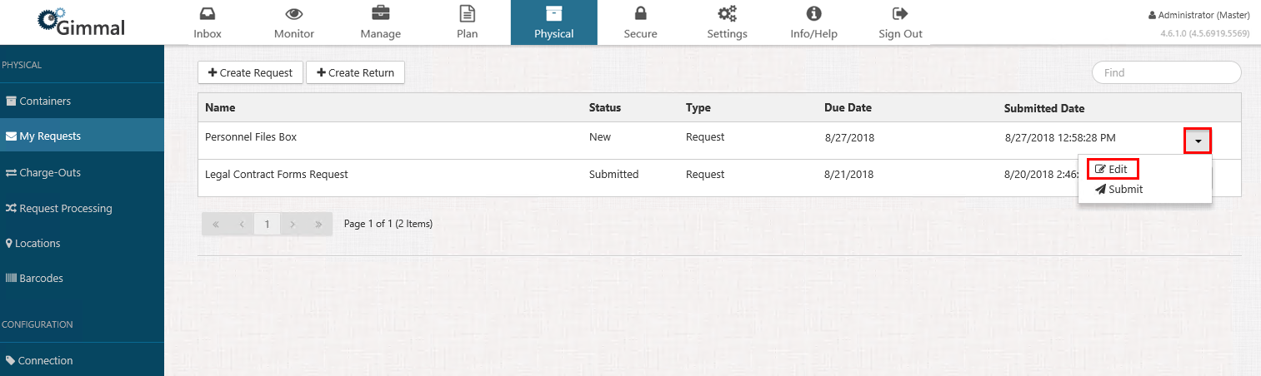Viewport: 1261px width, 376px height.
Task: Click the Find search field
Action: coord(1166,72)
